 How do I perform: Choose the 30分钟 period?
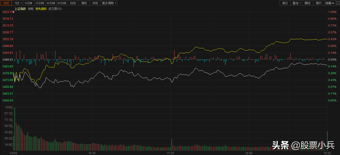click(x=51, y=3)
